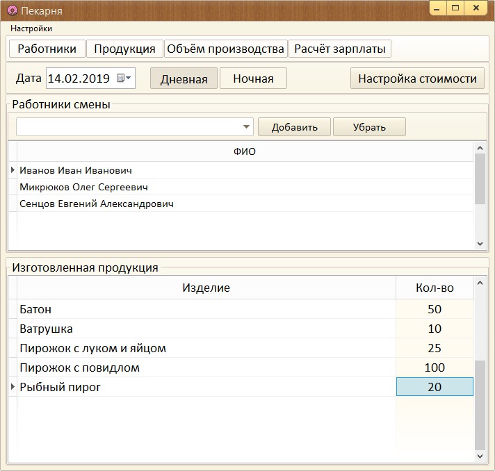Viewport: 495px width, 471px height.
Task: Click up arrow of products table scrollbar
Action: coord(480,283)
